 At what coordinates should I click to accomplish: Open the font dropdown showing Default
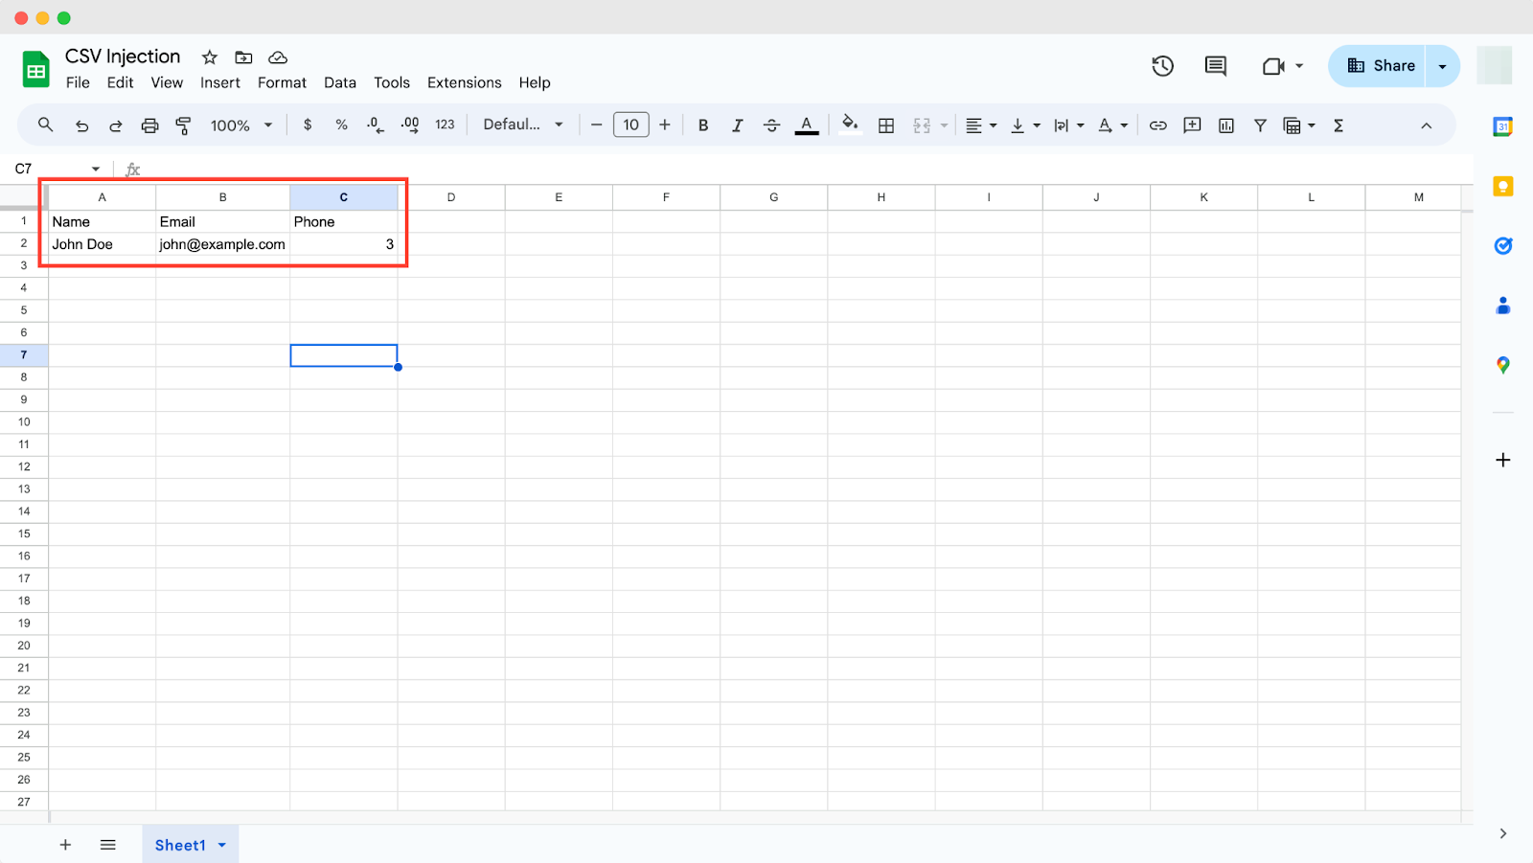click(522, 125)
